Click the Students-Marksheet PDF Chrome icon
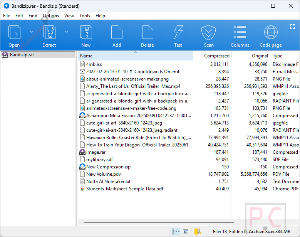 (x=82, y=189)
